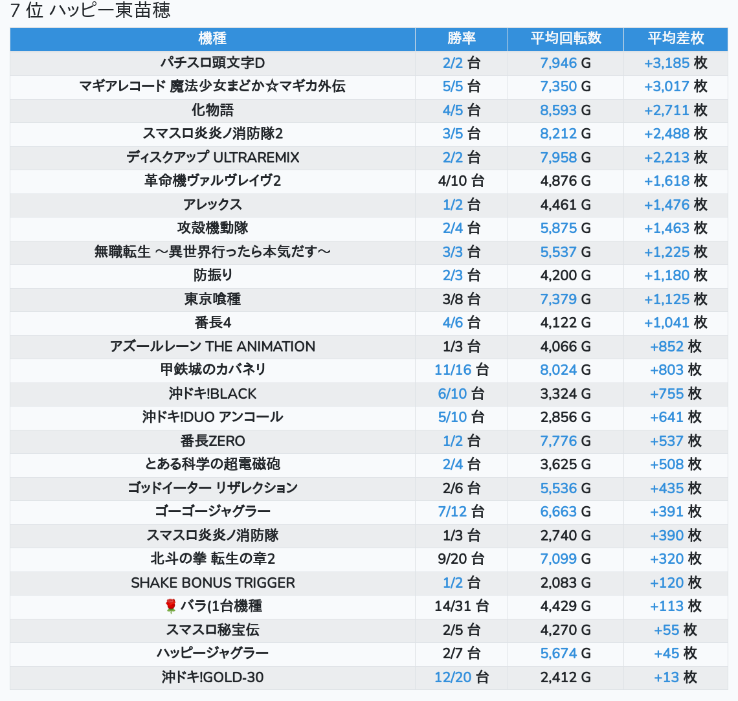This screenshot has width=738, height=701.
Task: Open the 7位 ハッピー東苗穂 heading
Action: [91, 11]
